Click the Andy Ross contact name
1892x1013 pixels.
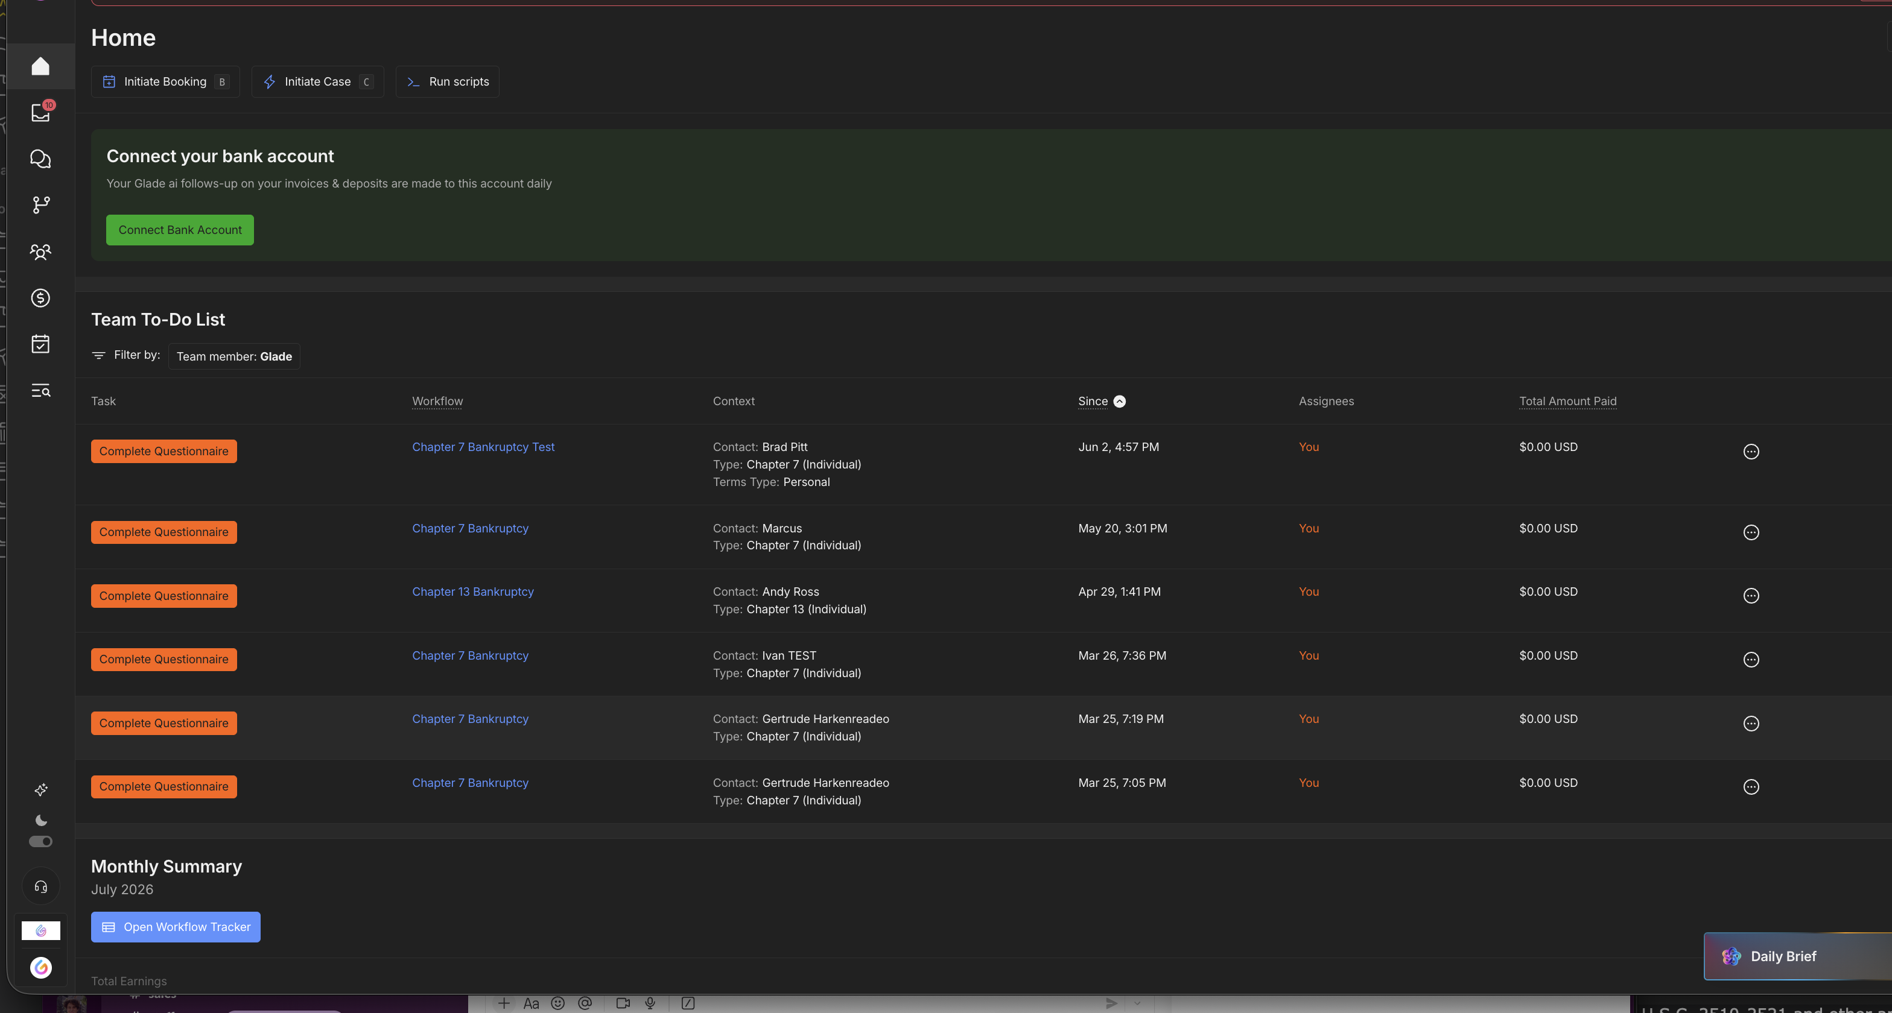tap(790, 592)
